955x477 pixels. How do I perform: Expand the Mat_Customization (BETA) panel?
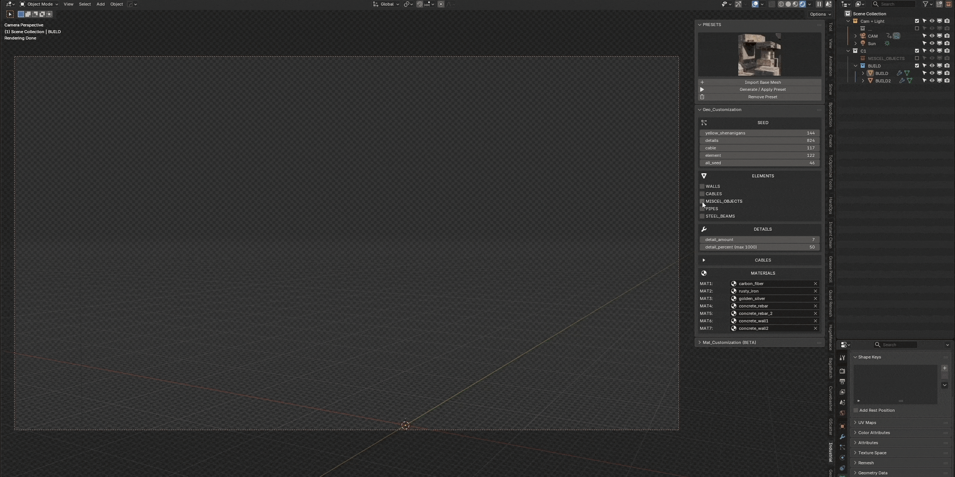[x=760, y=342]
